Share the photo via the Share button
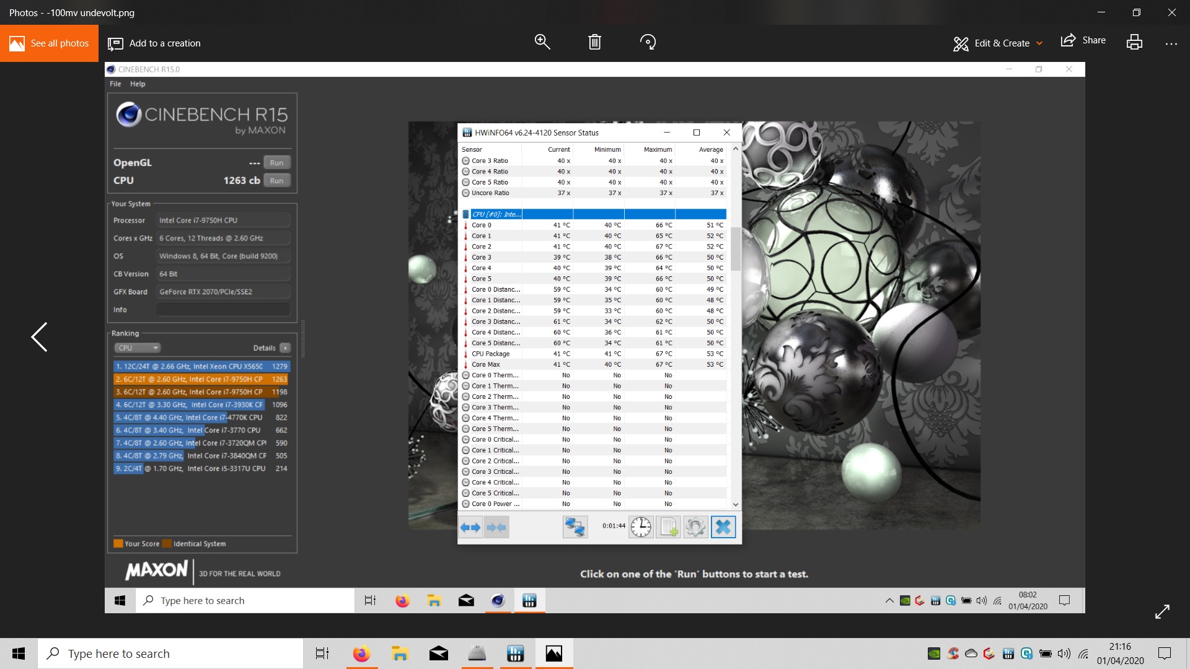Image resolution: width=1190 pixels, height=669 pixels. [x=1083, y=41]
